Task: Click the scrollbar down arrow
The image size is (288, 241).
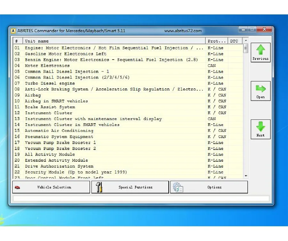Action: (x=246, y=176)
